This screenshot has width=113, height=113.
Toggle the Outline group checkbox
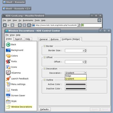point(44,80)
